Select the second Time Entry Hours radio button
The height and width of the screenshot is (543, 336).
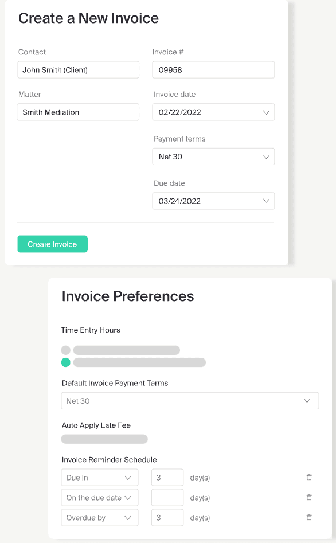coord(65,362)
